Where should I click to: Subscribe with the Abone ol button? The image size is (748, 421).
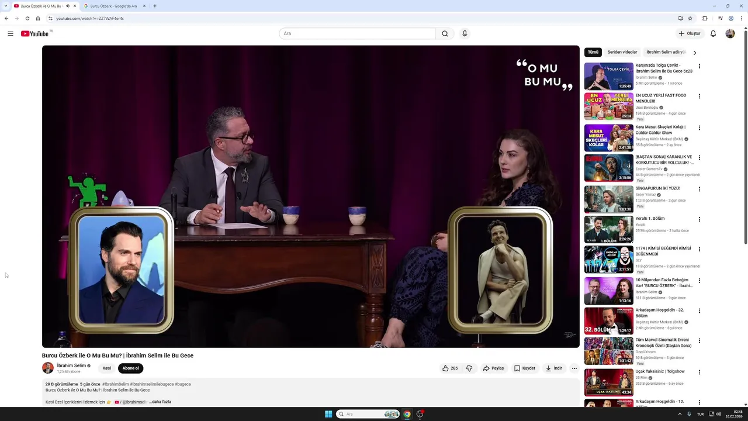tap(130, 368)
